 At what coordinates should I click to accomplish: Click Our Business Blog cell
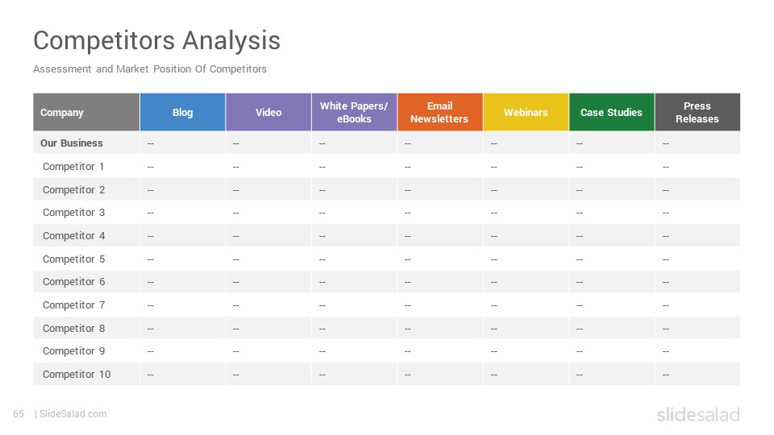click(x=183, y=143)
